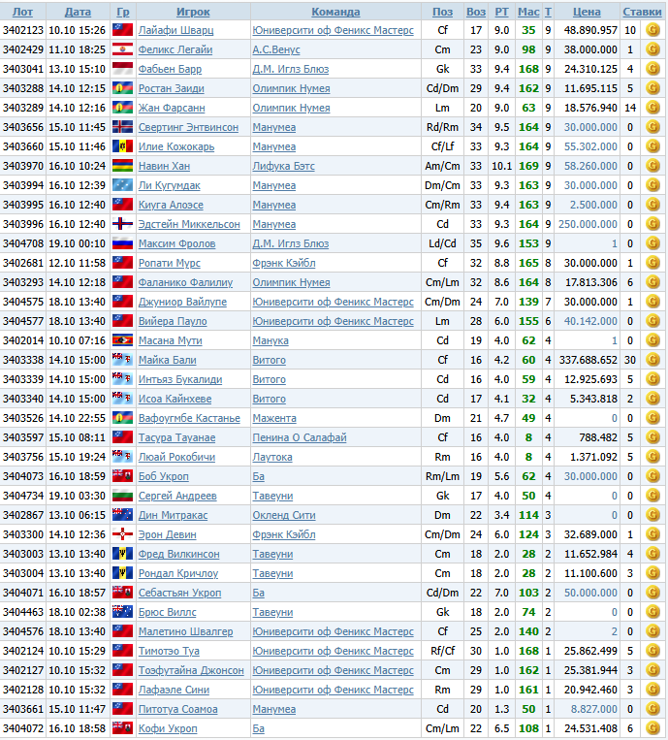
Task: Click lot number 3403338 cell
Action: tap(23, 360)
